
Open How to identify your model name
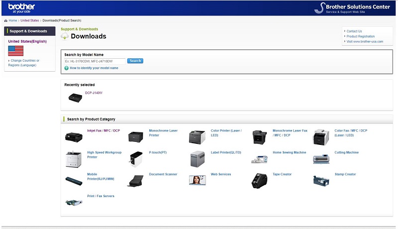pos(94,68)
